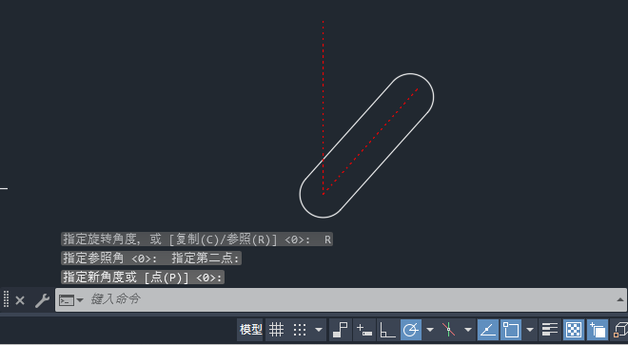Screen dimensions: 628x345
Task: Disable 2D object snap
Action: point(511,330)
